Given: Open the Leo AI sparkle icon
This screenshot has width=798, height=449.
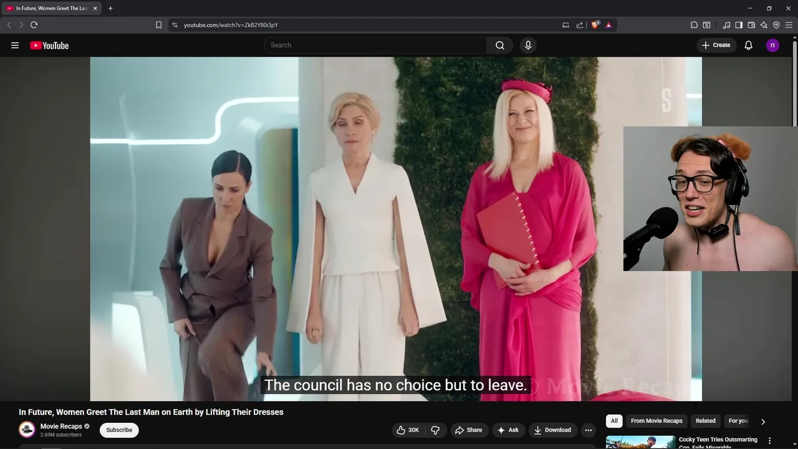Looking at the screenshot, I should pyautogui.click(x=764, y=25).
